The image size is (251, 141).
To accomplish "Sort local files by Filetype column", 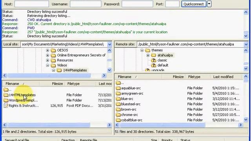I will tap(80, 84).
